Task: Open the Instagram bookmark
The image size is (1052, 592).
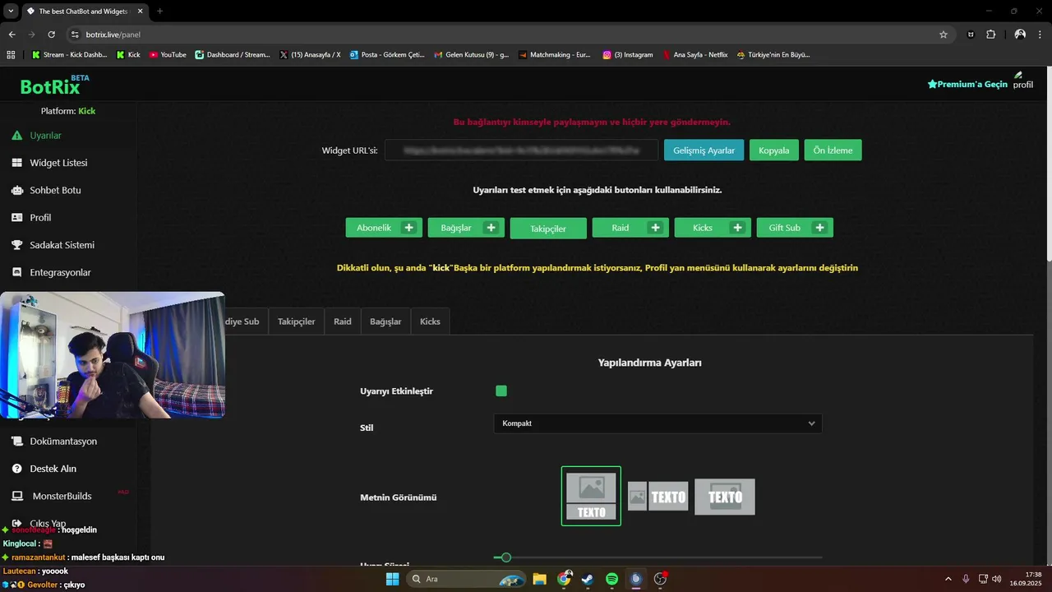Action: pos(628,55)
